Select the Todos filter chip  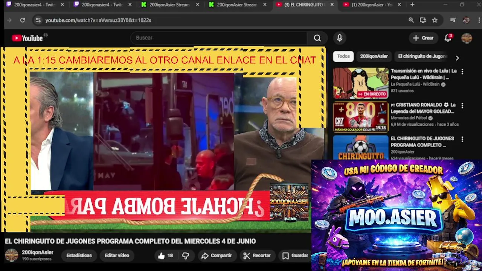pos(343,56)
